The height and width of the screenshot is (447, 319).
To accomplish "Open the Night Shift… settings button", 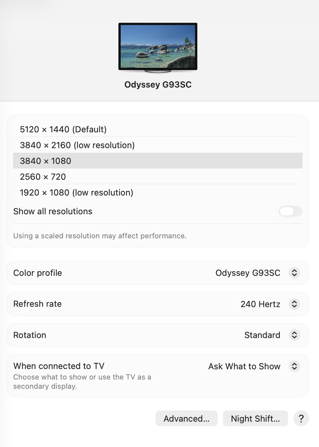I will [256, 418].
